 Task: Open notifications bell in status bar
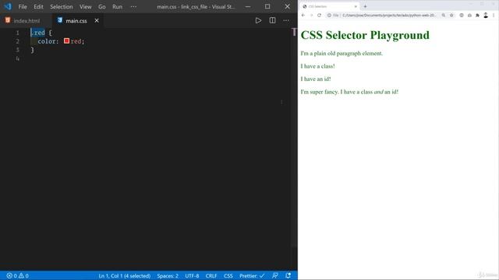288,275
